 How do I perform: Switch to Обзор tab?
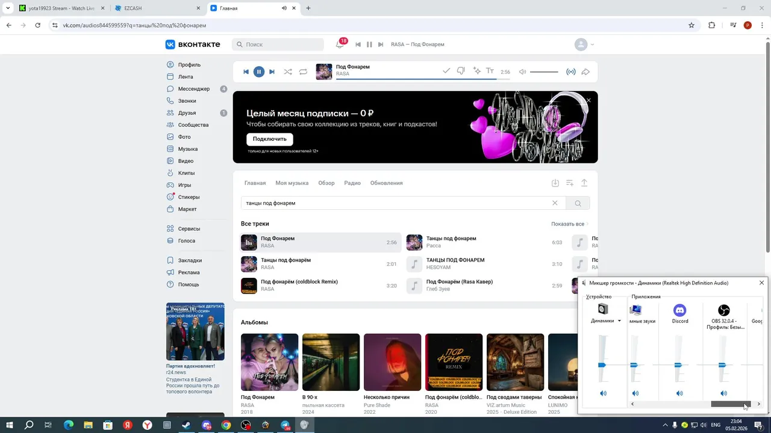coord(326,183)
